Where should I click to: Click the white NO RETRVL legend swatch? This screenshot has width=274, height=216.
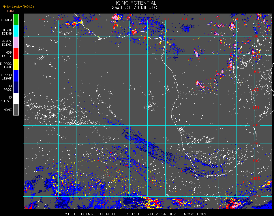pos(16,98)
